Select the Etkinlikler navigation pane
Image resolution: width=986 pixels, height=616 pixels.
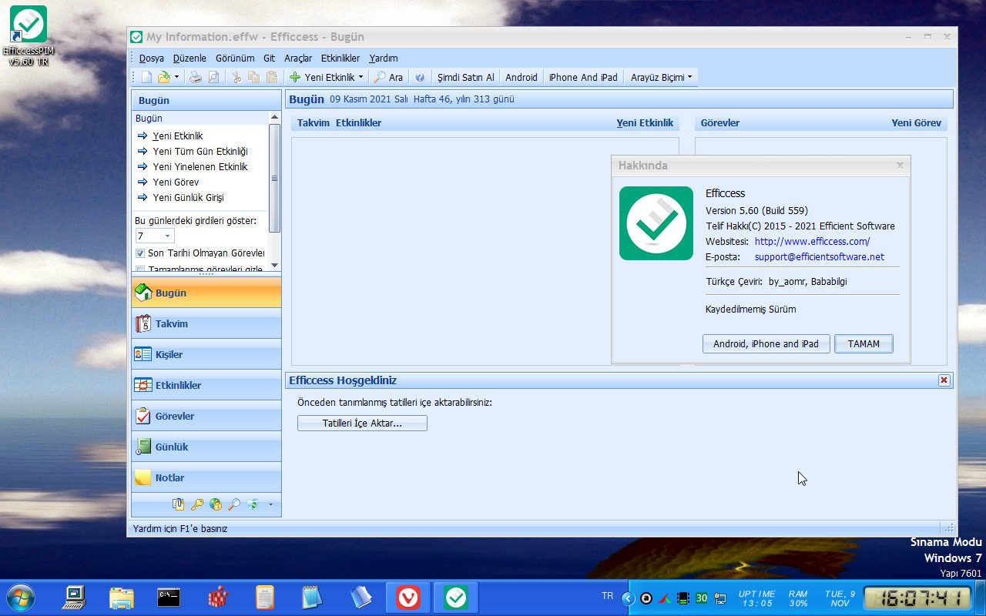[x=206, y=385]
